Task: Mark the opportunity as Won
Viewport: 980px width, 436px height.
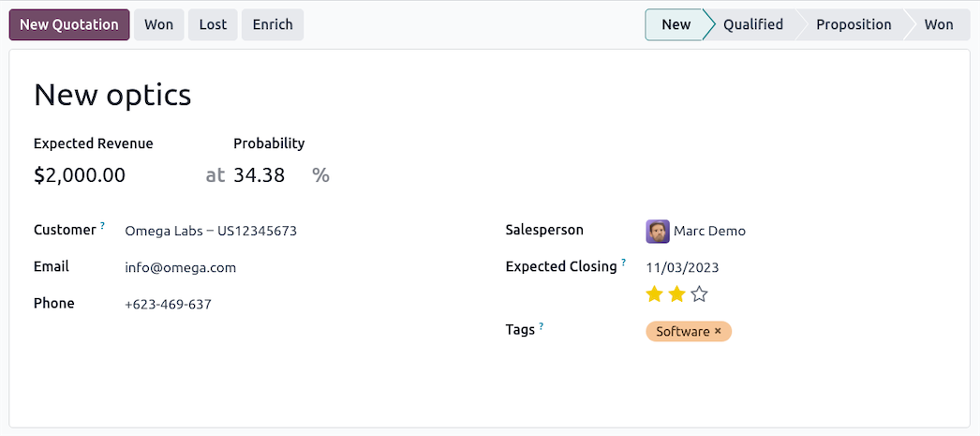Action: [x=158, y=24]
